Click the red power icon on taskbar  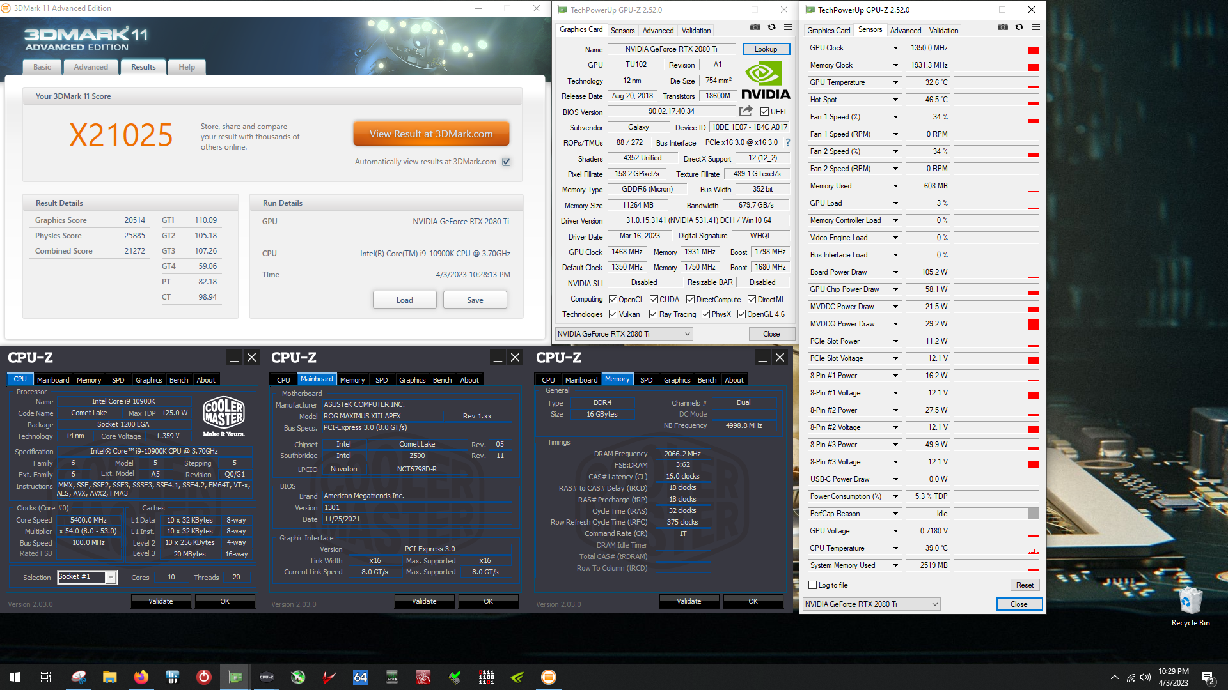pyautogui.click(x=203, y=677)
